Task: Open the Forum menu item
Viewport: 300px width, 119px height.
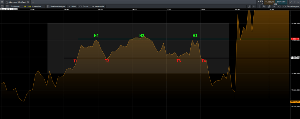Action: (x=84, y=6)
